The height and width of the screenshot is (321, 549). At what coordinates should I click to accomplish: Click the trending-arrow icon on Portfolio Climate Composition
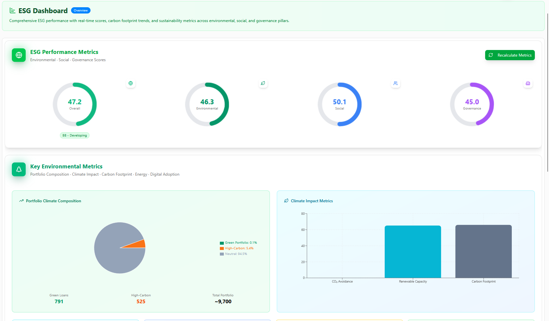(21, 200)
